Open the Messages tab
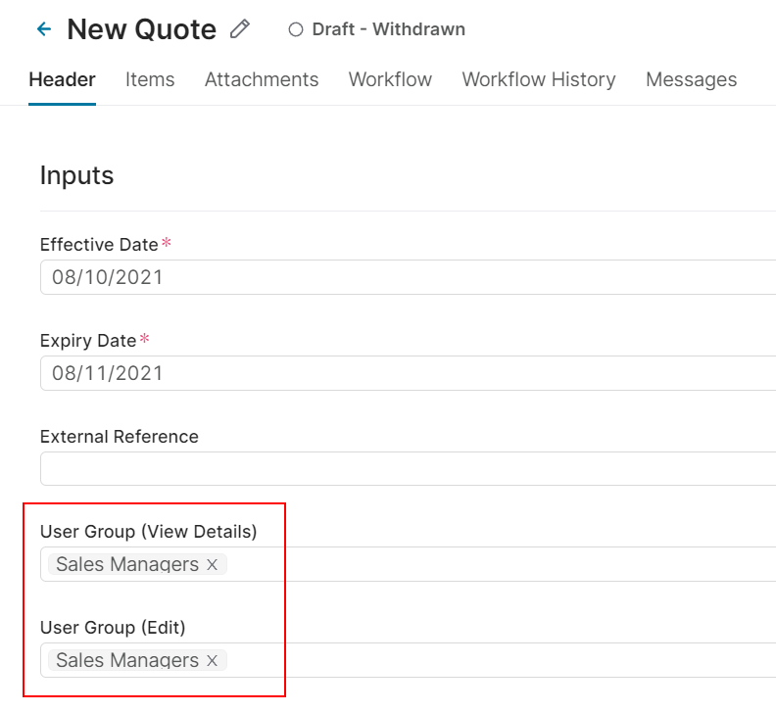 [x=691, y=80]
